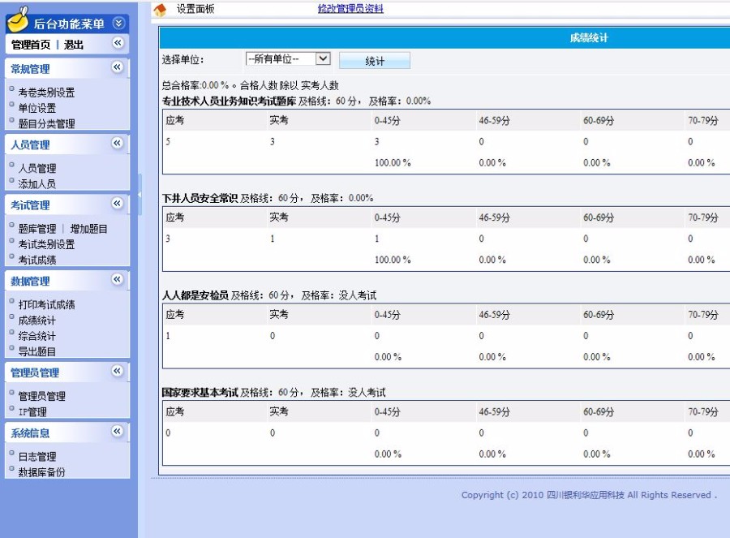Select 管理首页 in the sidebar menu
730x538 pixels.
click(x=31, y=44)
